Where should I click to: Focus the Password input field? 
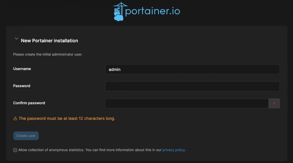pyautogui.click(x=193, y=86)
